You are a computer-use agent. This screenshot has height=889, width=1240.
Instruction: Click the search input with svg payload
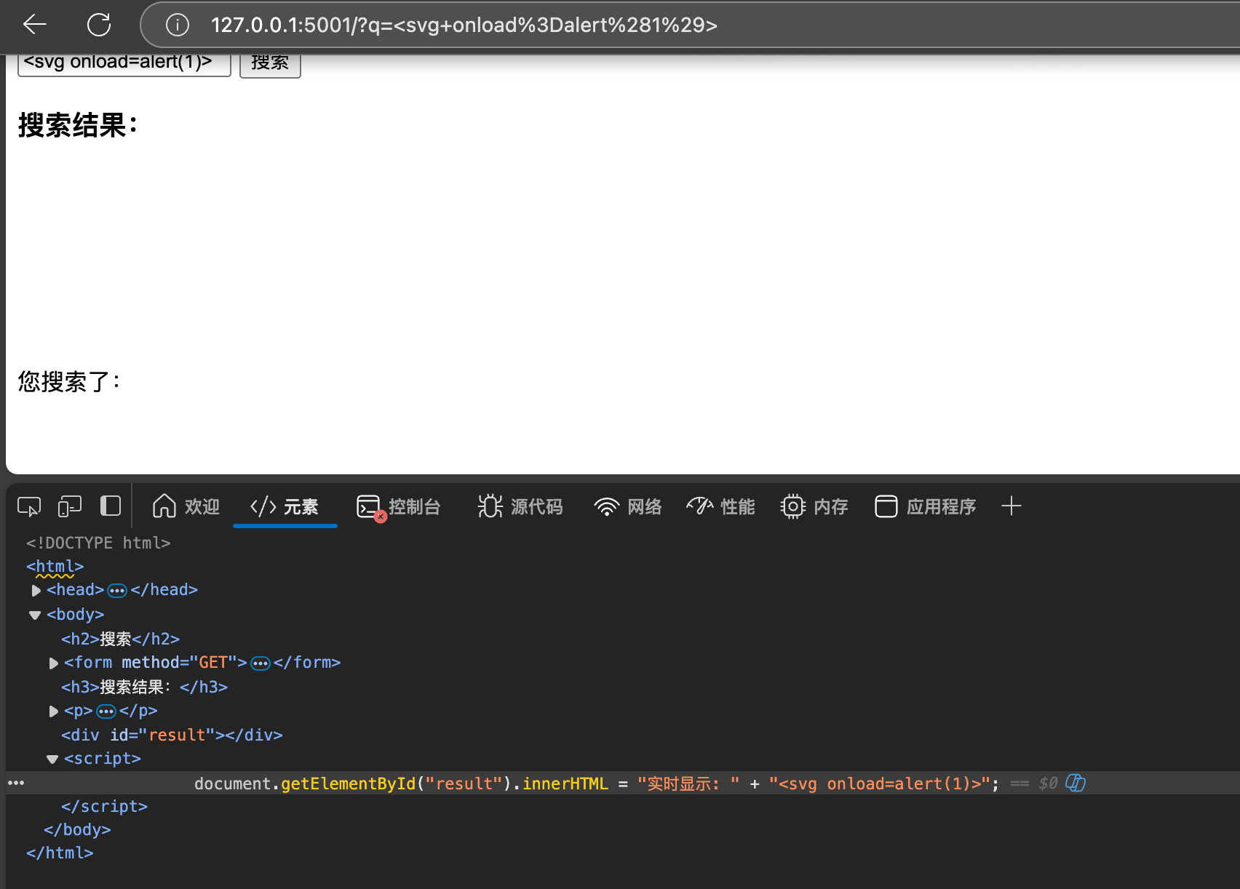tap(124, 63)
